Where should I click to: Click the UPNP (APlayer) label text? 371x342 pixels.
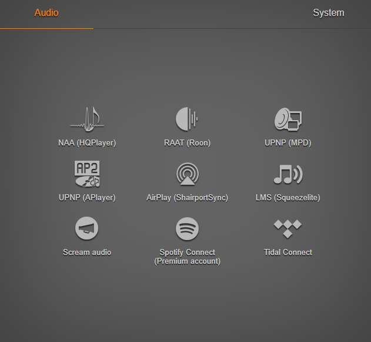[87, 198]
